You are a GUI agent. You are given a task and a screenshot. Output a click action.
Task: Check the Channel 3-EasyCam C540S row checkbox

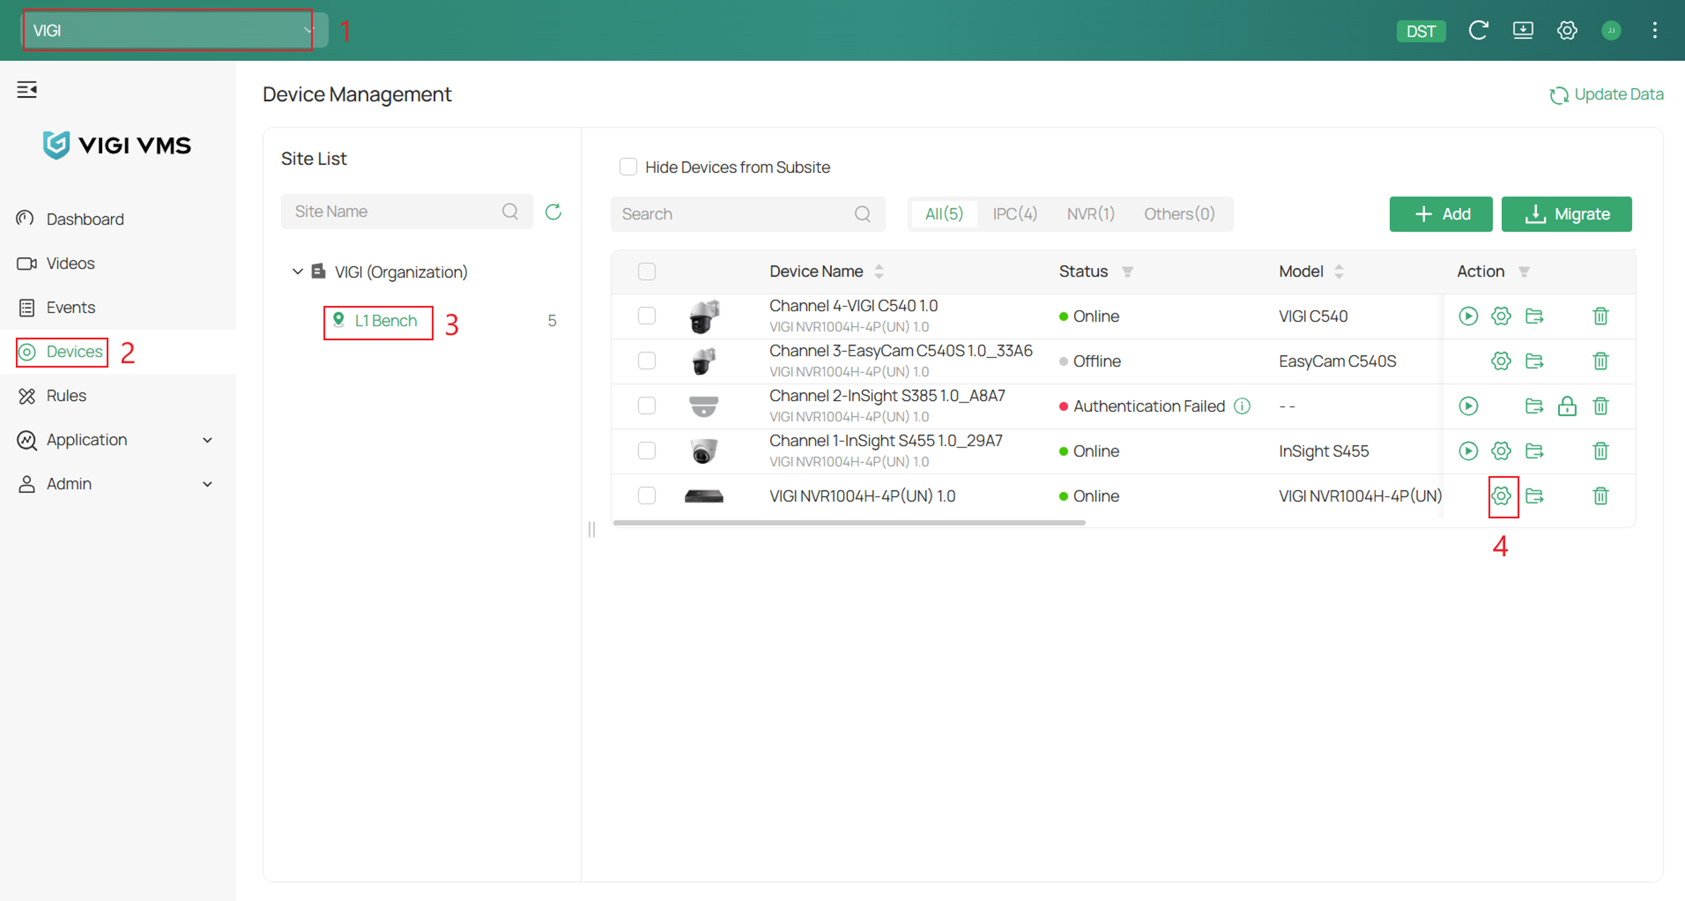click(x=647, y=361)
